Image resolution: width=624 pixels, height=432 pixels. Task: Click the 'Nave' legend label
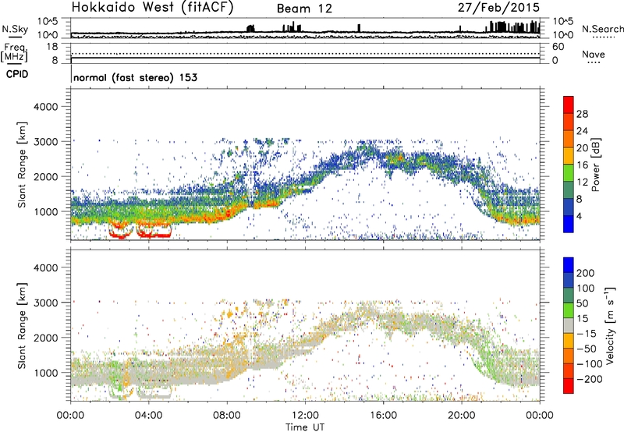point(594,54)
